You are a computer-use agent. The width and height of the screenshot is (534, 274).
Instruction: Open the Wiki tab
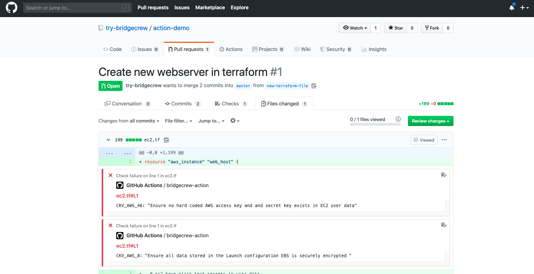[x=302, y=49]
